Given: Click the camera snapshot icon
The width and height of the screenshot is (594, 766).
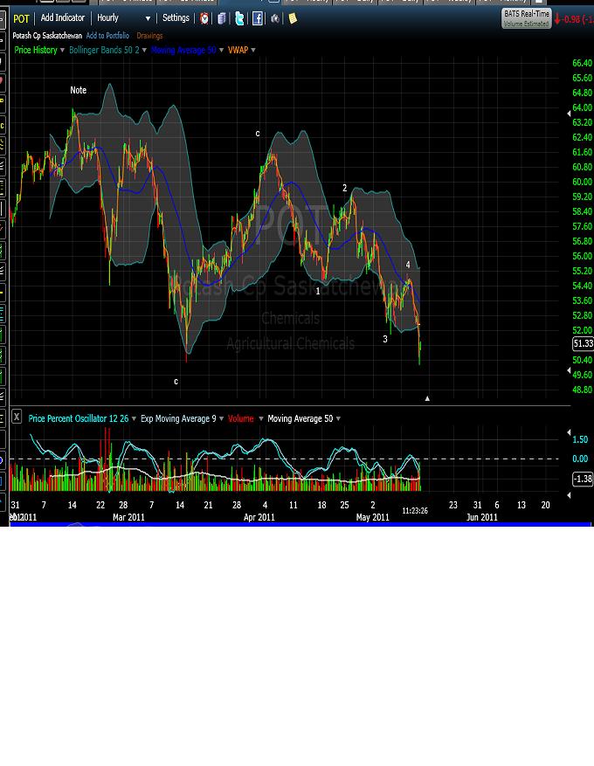Looking at the screenshot, I should point(275,18).
